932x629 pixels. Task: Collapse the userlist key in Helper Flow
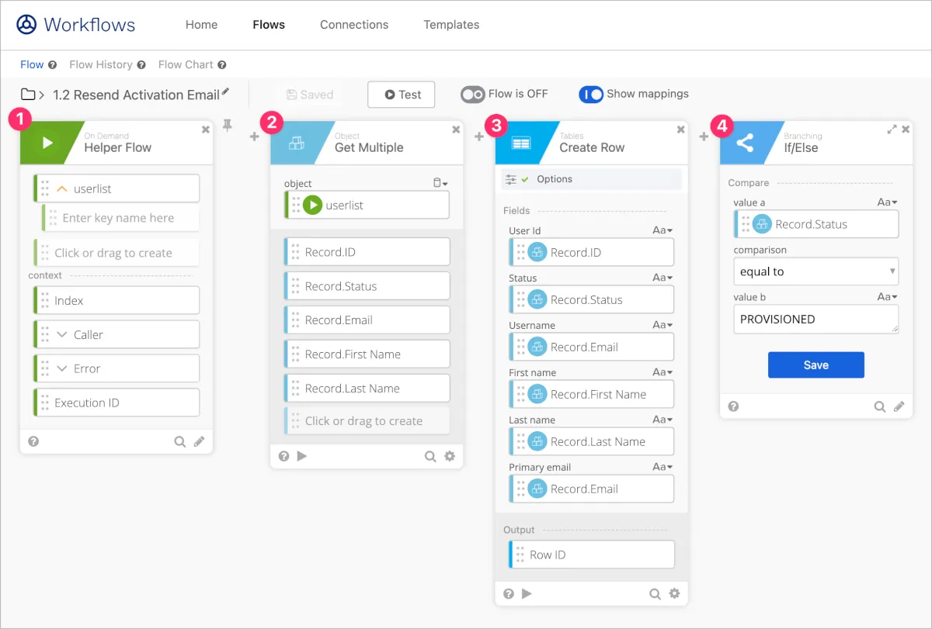click(63, 188)
